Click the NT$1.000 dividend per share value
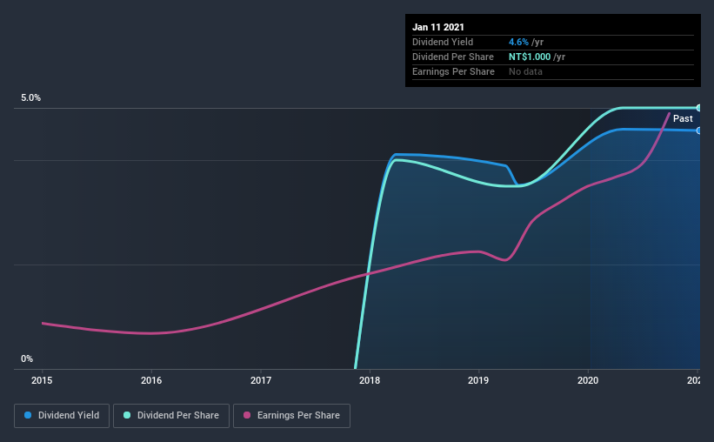The width and height of the screenshot is (714, 442). point(530,57)
